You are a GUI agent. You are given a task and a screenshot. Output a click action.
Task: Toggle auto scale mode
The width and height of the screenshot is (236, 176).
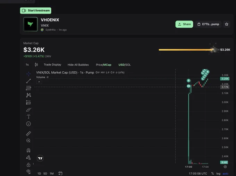pos(226,174)
